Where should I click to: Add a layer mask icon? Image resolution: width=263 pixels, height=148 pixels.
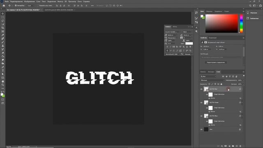click(x=226, y=146)
